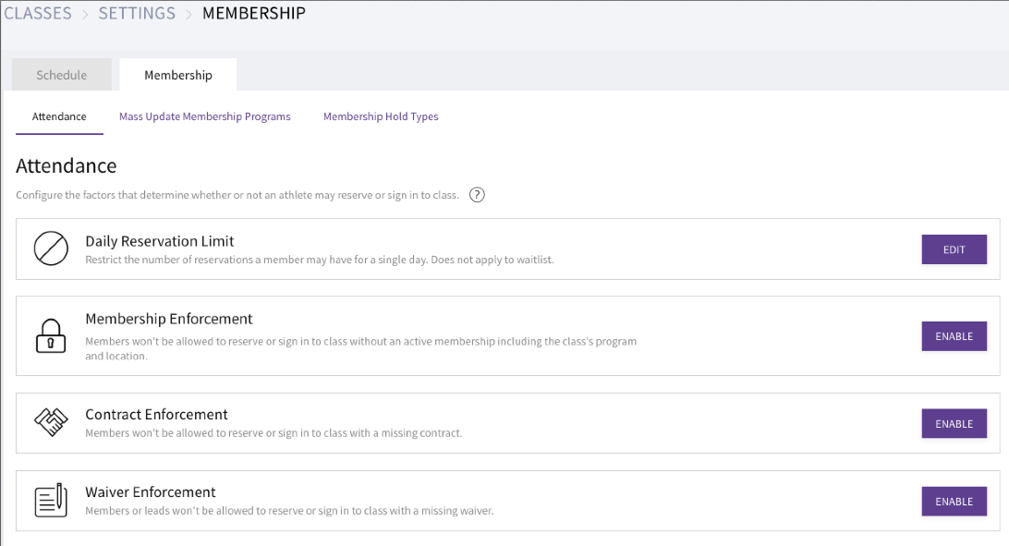
Task: Enable Membership Enforcement
Action: point(954,336)
